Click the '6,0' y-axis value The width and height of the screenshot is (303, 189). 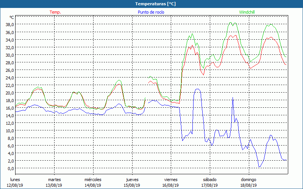[11, 146]
